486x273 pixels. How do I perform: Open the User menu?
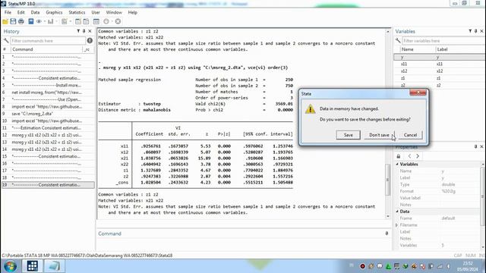(x=96, y=12)
